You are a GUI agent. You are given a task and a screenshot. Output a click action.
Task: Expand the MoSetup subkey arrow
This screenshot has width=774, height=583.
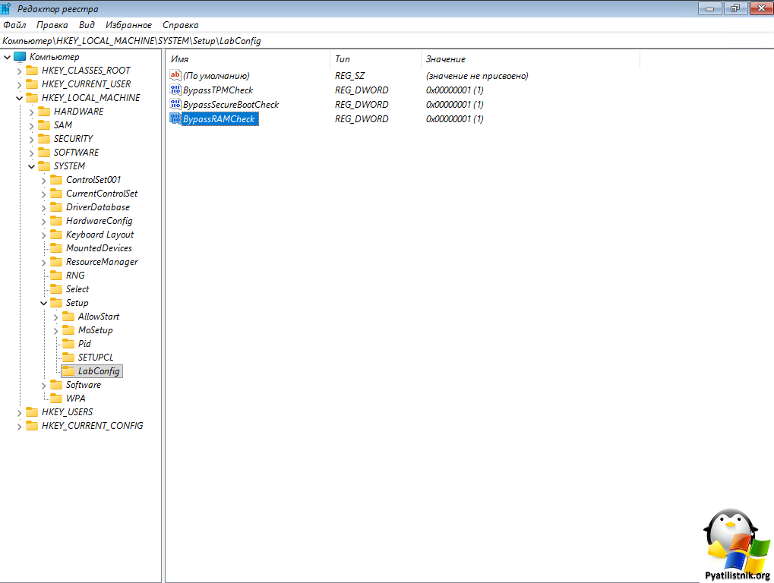click(56, 330)
